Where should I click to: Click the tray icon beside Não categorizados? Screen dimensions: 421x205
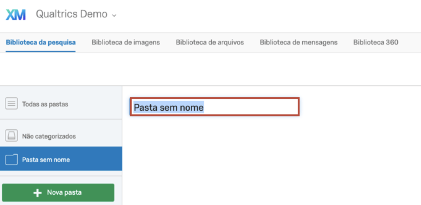pyautogui.click(x=11, y=136)
